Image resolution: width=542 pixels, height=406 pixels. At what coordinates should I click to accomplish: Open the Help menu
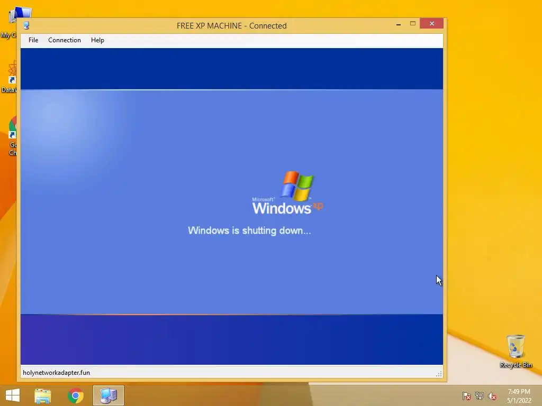tap(97, 40)
